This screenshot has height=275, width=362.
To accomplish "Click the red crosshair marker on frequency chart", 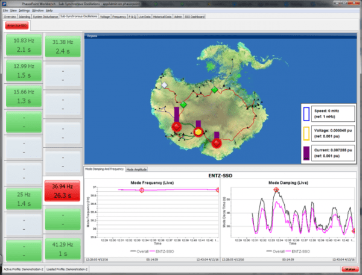I will (x=142, y=190).
